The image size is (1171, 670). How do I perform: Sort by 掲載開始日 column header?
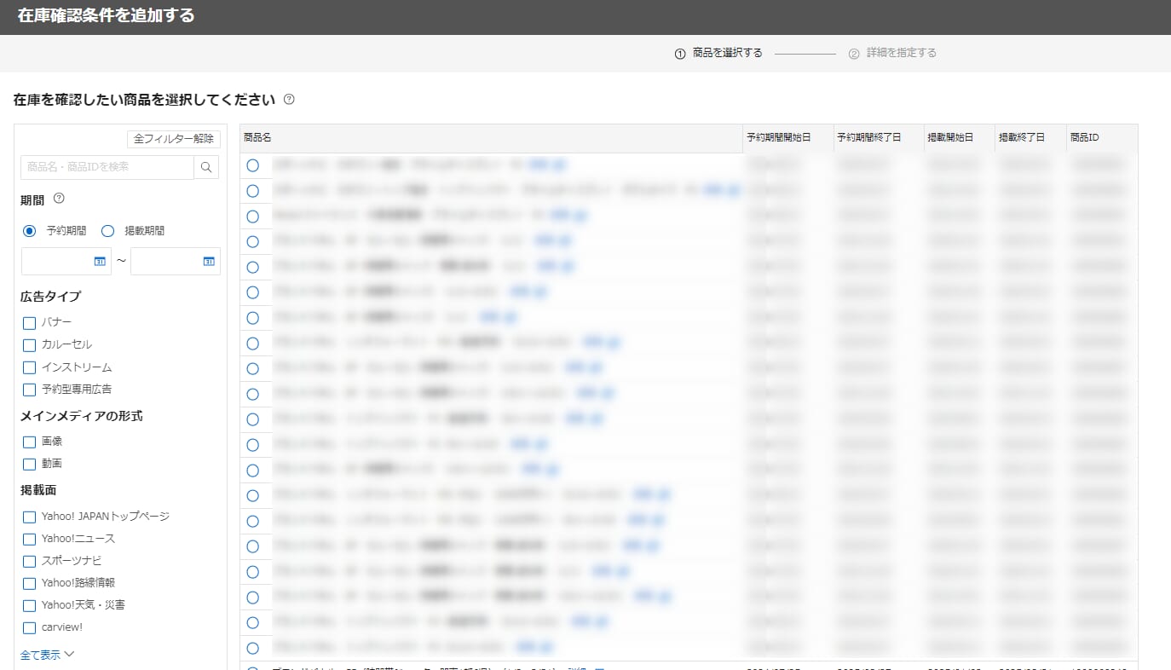960,138
